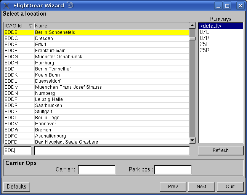Choose the <default> runway entry
This screenshot has width=247, height=195.
tap(221, 26)
